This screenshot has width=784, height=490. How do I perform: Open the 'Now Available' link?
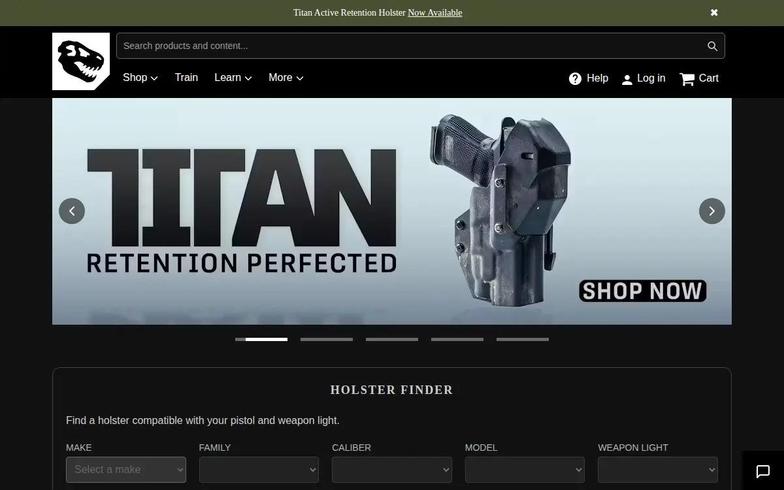click(x=434, y=12)
